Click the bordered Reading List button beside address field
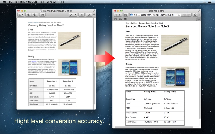 pos(126,15)
